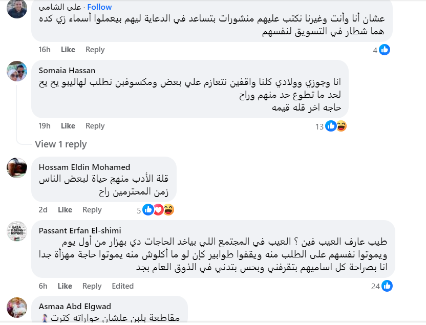The image size is (426, 325).
Task: Follow على الشامى
Action: tap(99, 7)
